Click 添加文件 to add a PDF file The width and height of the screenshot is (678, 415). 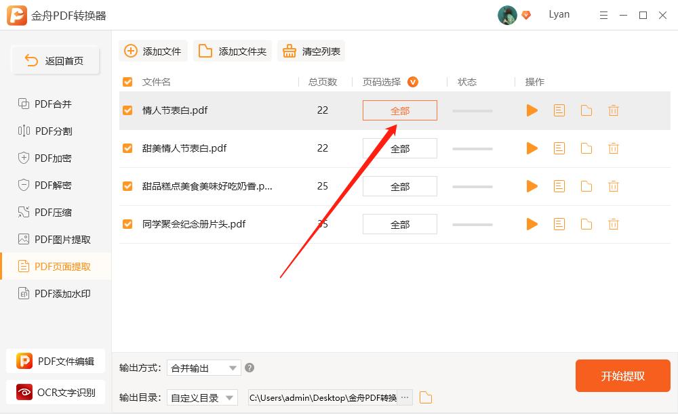pyautogui.click(x=153, y=50)
